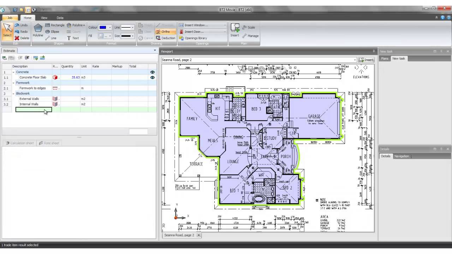Open the Fill style dropdown
This screenshot has height=254, width=452.
110,36
